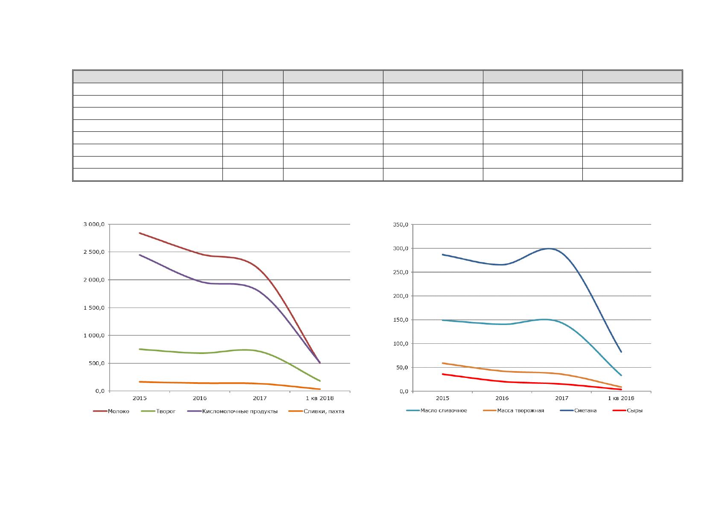Click the Масло сливочное legend entry
Image resolution: width=719 pixels, height=508 pixels.
pos(436,411)
